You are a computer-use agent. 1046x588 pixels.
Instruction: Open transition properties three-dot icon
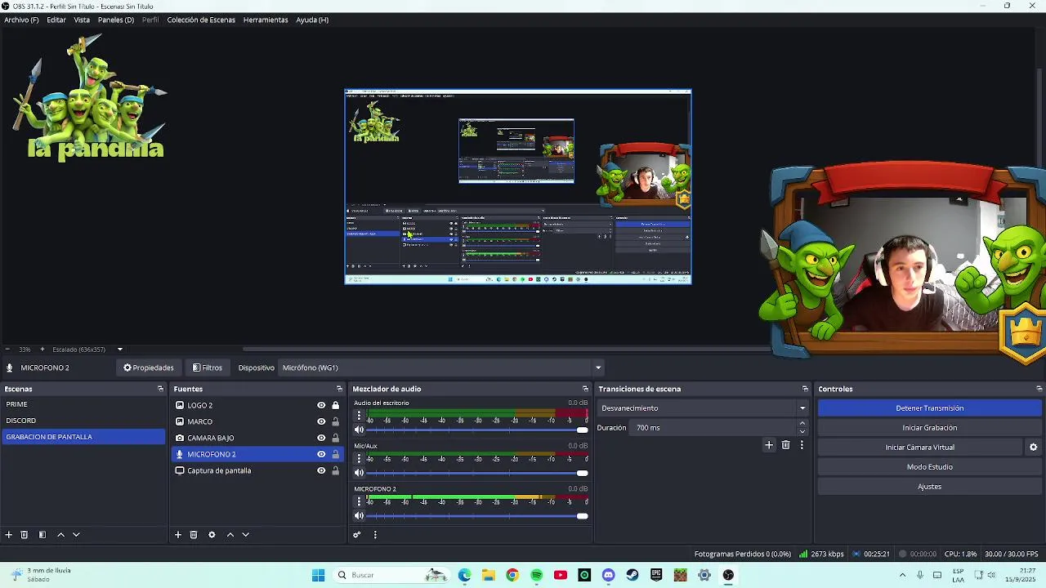802,445
